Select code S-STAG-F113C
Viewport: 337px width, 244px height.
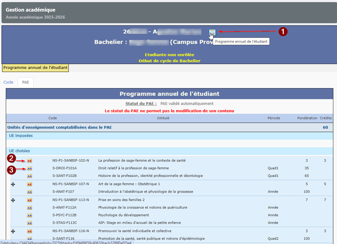pos(65,223)
